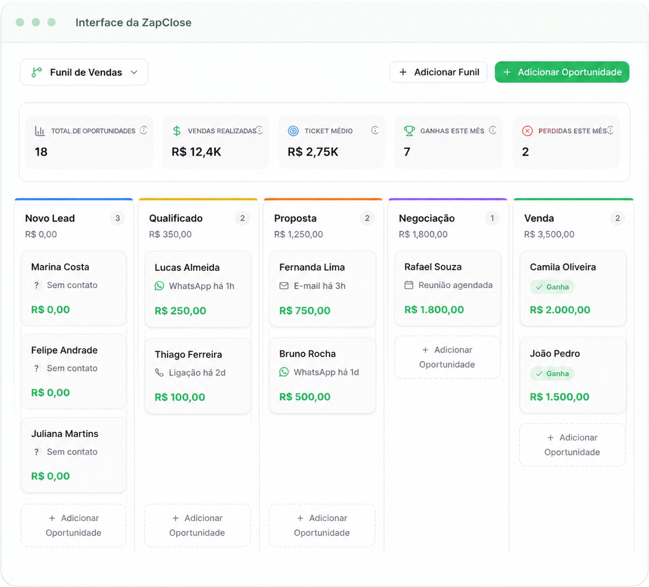
Task: Click the R$ 750,00 value on Fernanda Lima's card
Action: coord(304,311)
